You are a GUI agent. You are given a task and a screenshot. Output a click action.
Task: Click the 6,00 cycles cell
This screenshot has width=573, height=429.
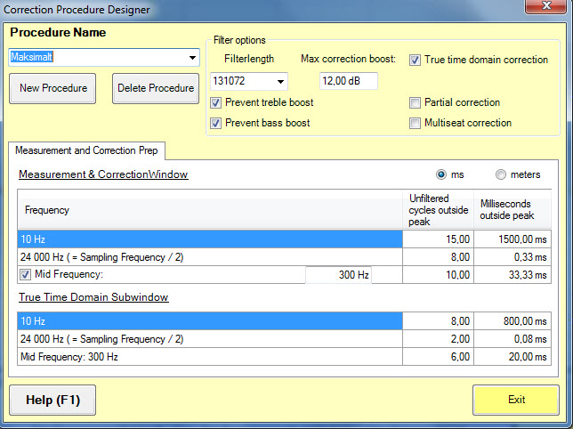click(438, 357)
